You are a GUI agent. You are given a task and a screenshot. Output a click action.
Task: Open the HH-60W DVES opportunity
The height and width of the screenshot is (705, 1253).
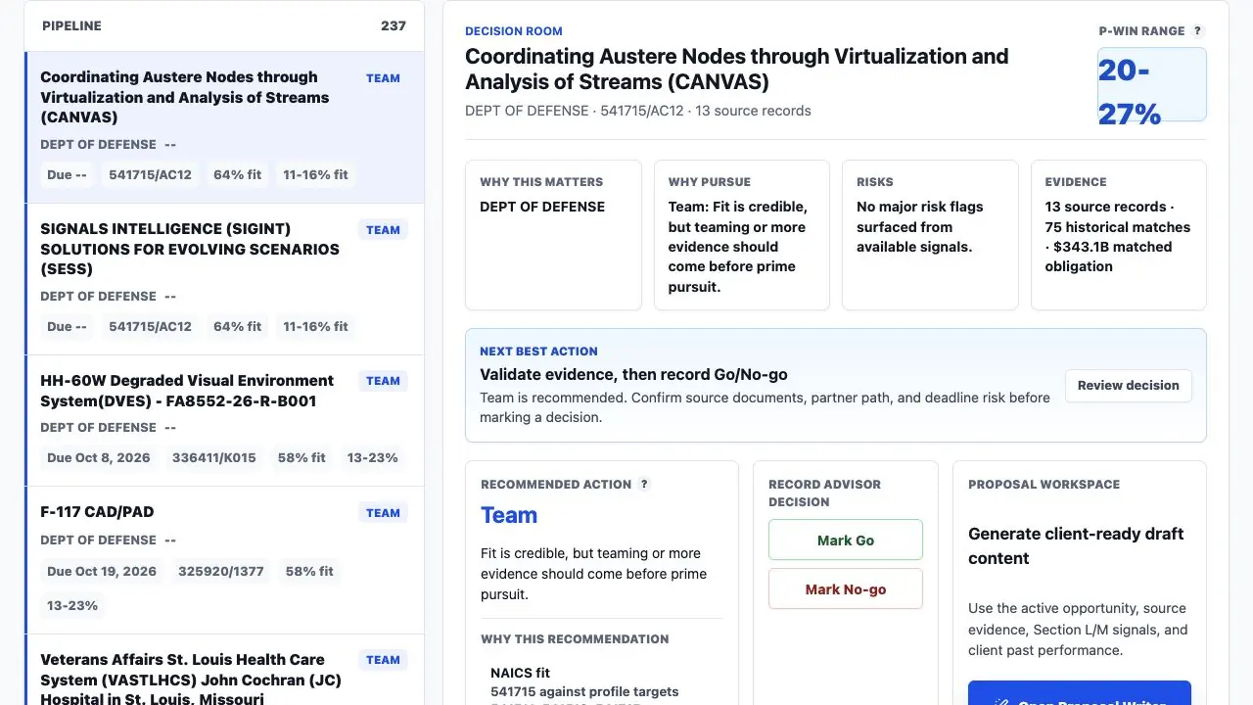click(224, 421)
